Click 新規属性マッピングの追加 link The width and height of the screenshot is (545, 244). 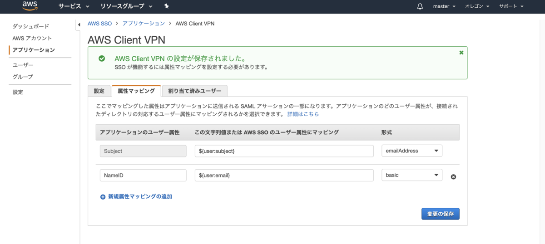[x=140, y=197]
